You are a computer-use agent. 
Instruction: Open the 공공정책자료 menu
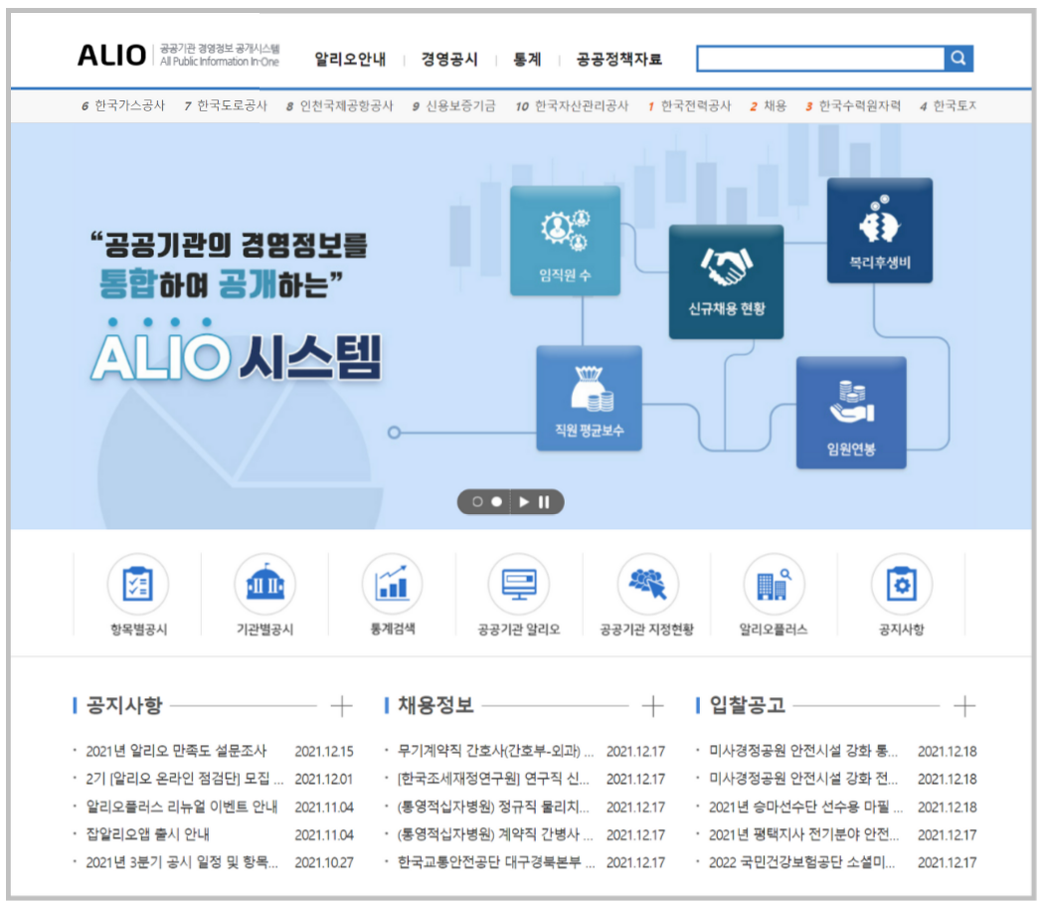point(619,60)
